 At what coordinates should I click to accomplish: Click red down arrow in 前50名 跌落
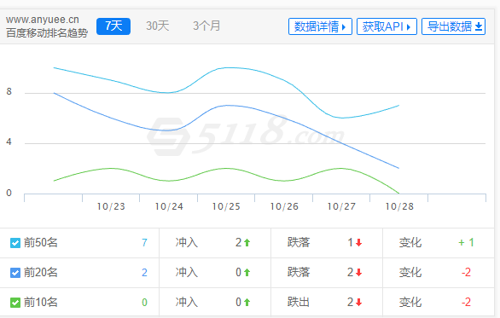click(358, 243)
